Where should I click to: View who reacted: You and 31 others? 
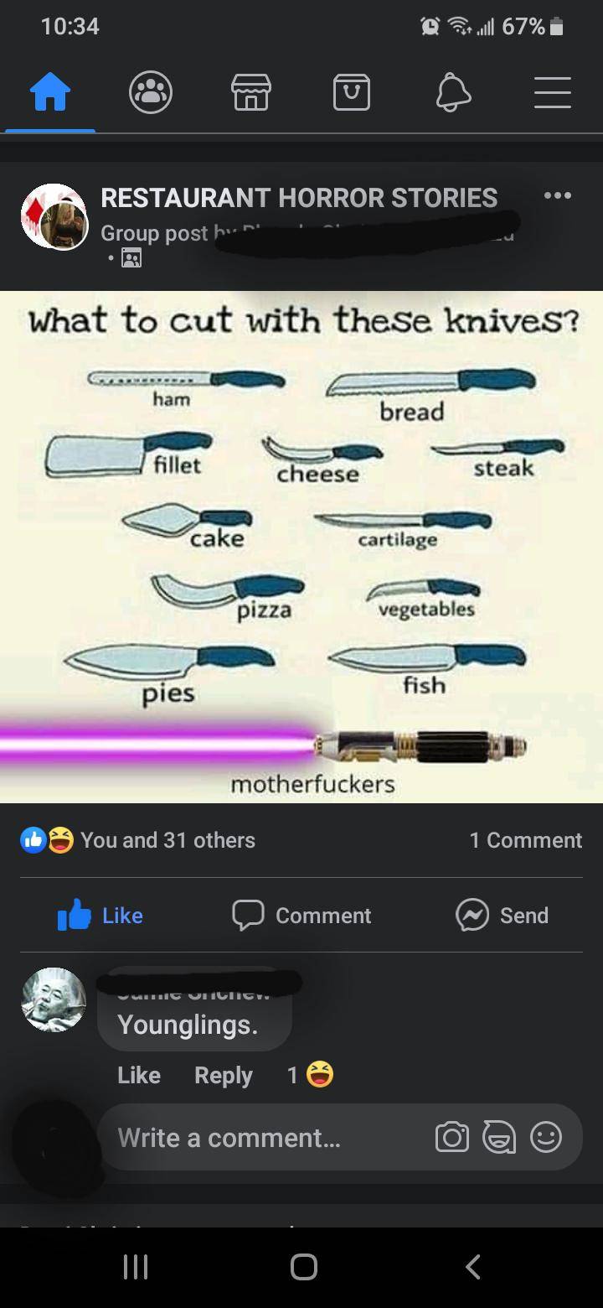[138, 840]
